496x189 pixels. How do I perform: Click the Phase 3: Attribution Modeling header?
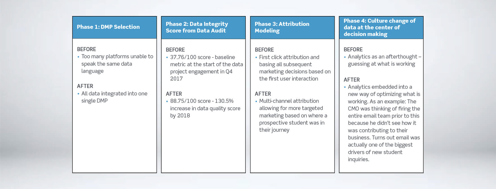282,27
